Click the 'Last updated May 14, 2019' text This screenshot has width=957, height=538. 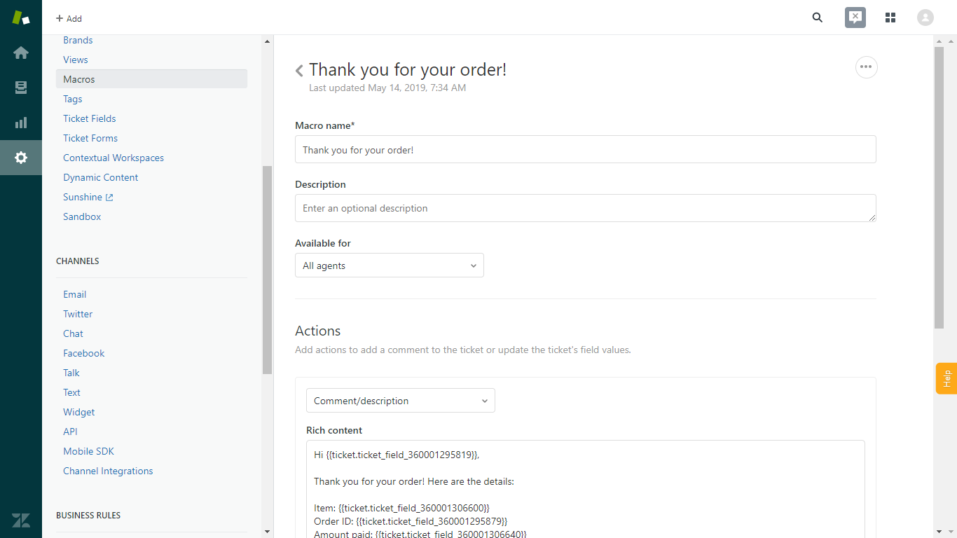(x=387, y=88)
